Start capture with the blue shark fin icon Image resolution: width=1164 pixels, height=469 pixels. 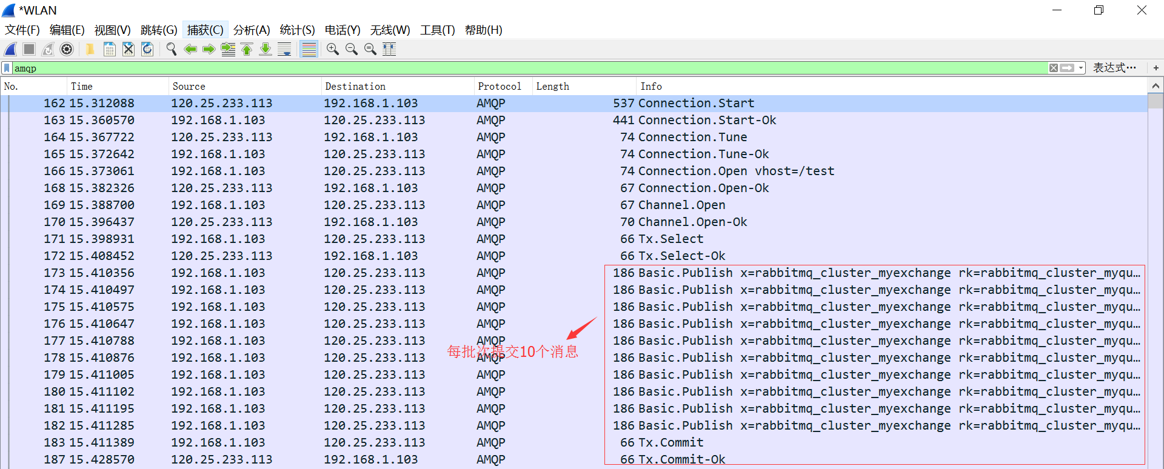coord(10,50)
